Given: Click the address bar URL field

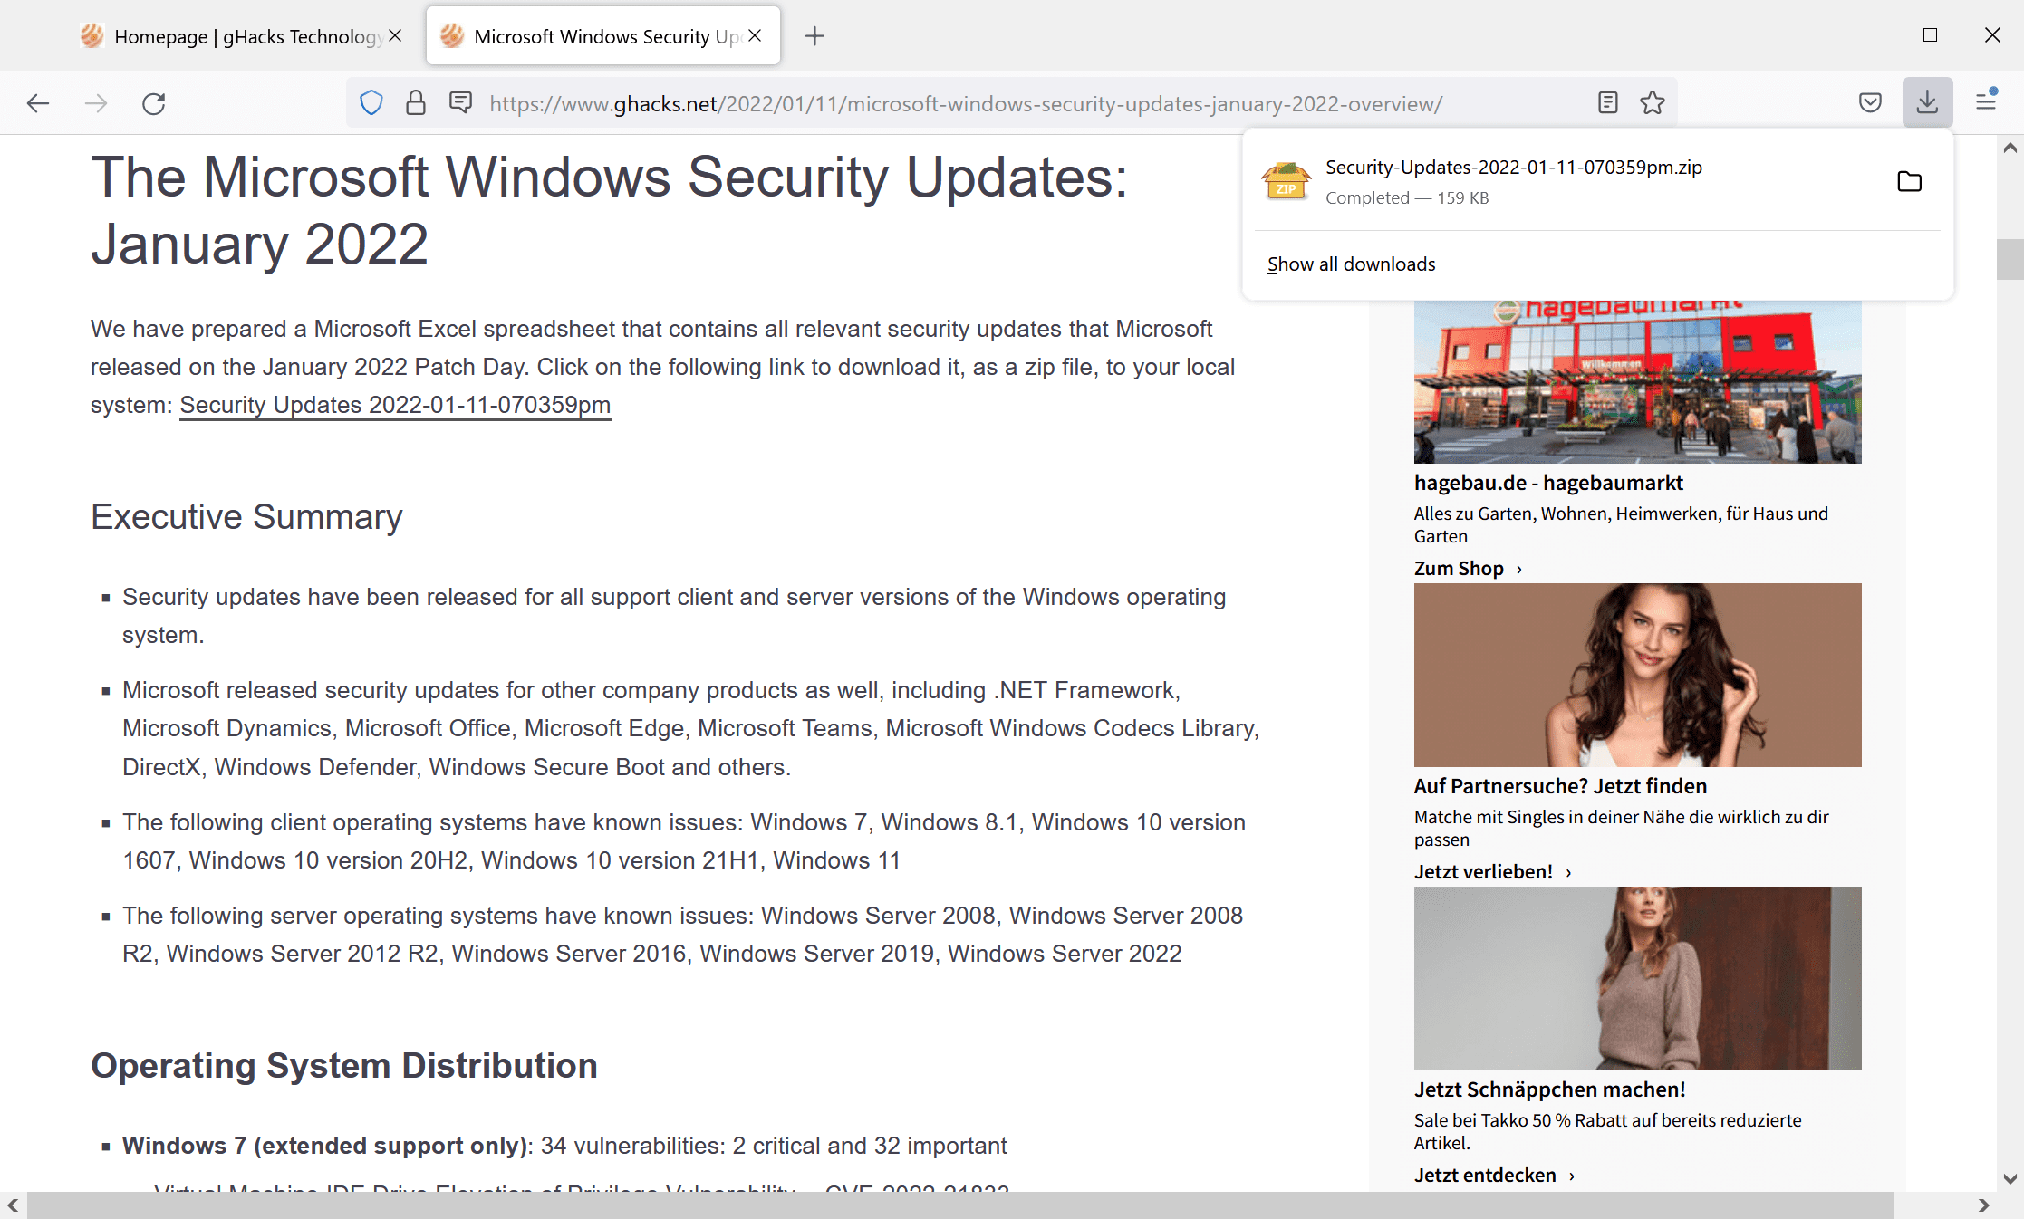Looking at the screenshot, I should [965, 104].
